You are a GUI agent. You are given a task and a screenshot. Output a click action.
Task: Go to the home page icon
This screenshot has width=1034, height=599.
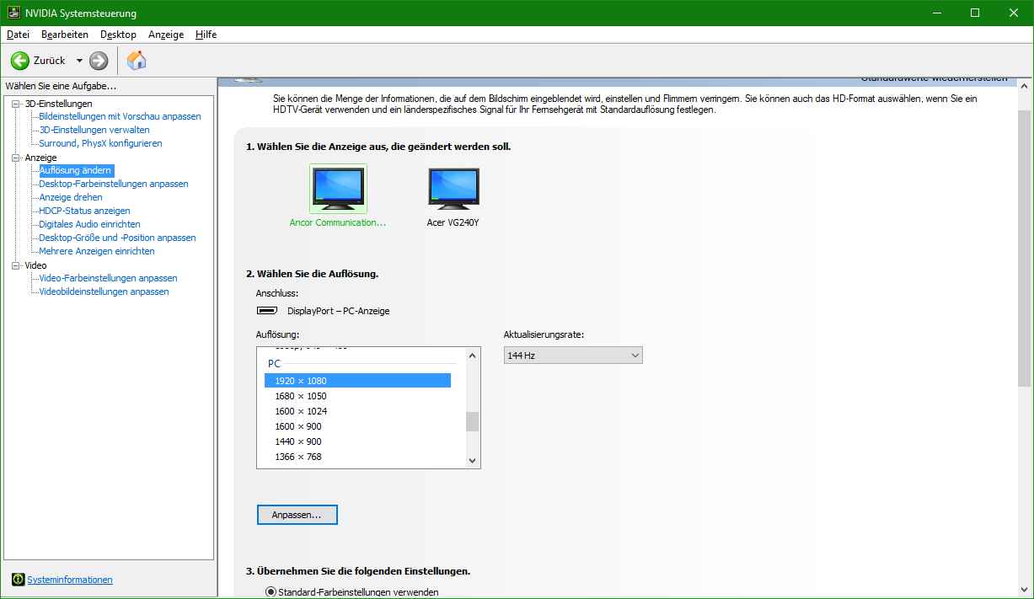click(137, 60)
